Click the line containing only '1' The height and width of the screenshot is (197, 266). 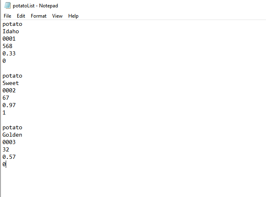click(x=4, y=112)
